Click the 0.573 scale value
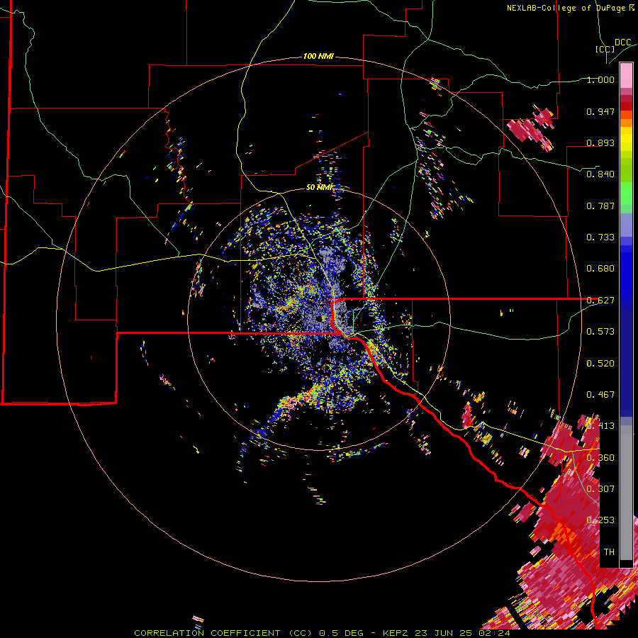Screen dimensions: 638x638 [x=600, y=332]
